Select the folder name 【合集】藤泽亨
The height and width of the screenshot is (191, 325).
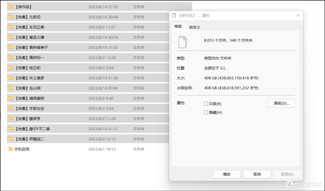[28, 119]
